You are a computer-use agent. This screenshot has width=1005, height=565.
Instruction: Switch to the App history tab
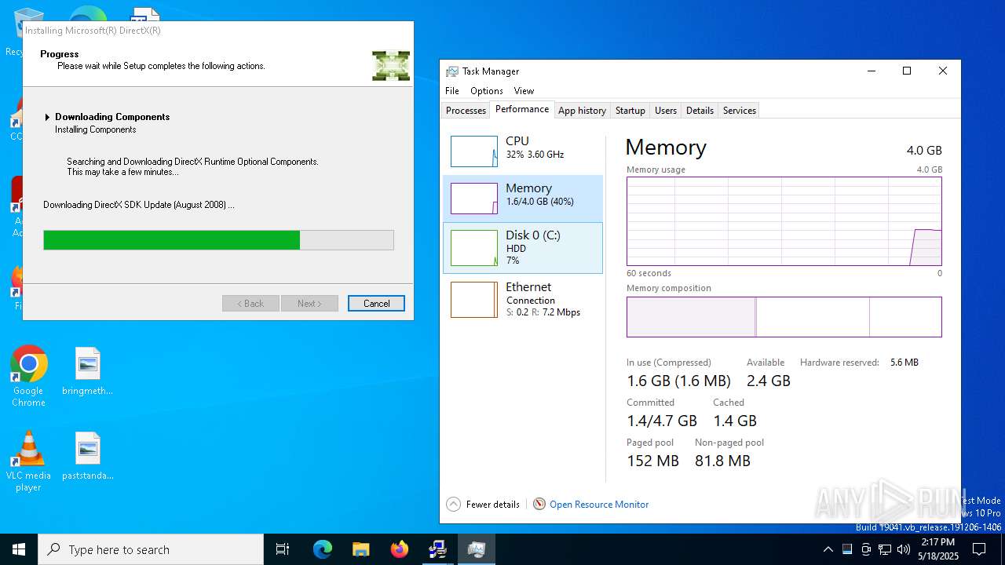[582, 111]
